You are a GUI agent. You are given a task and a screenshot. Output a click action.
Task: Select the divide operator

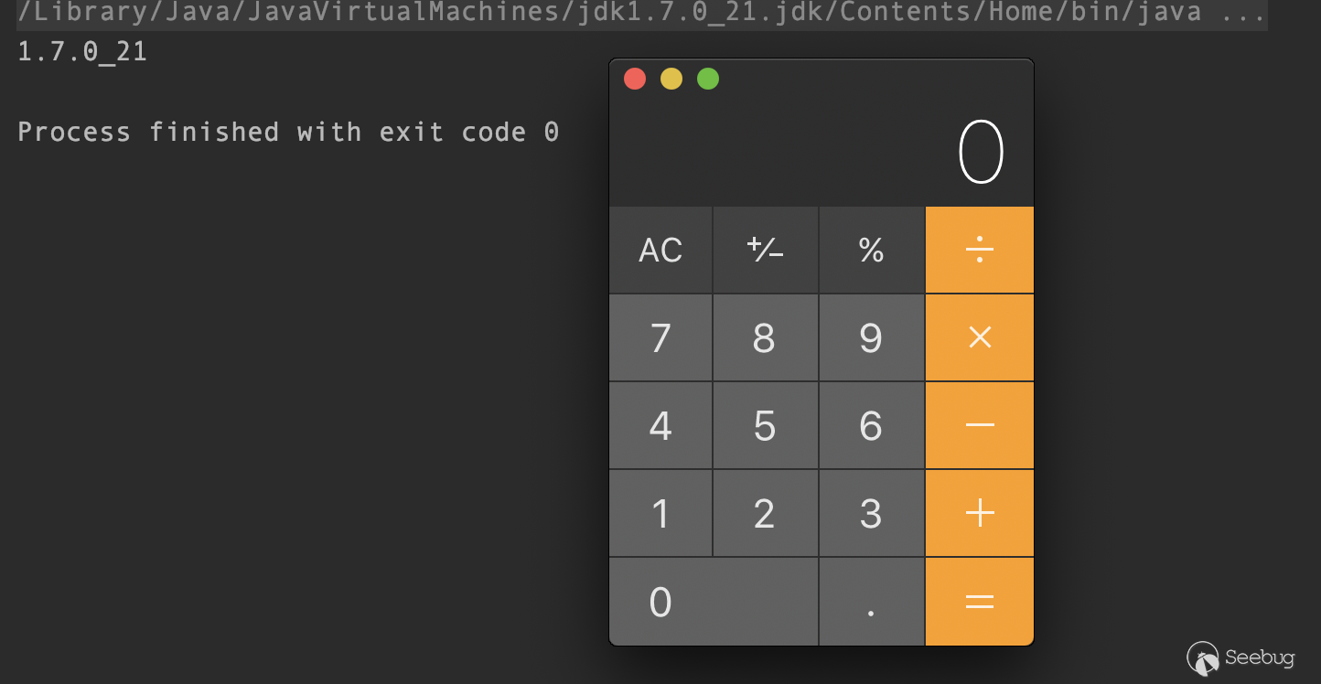pos(980,250)
